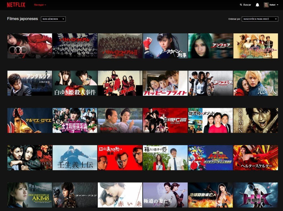The height and width of the screenshot is (211, 283).
Task: Open the 地球防衛未亡人 movie thumbnail
Action: 210,195
